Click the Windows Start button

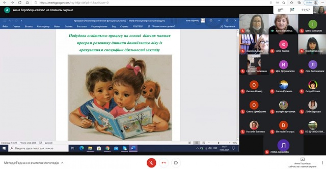(4, 148)
